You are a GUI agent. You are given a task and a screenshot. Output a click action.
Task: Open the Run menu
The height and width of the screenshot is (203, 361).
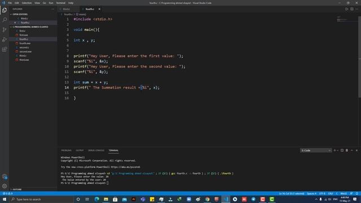[51, 3]
